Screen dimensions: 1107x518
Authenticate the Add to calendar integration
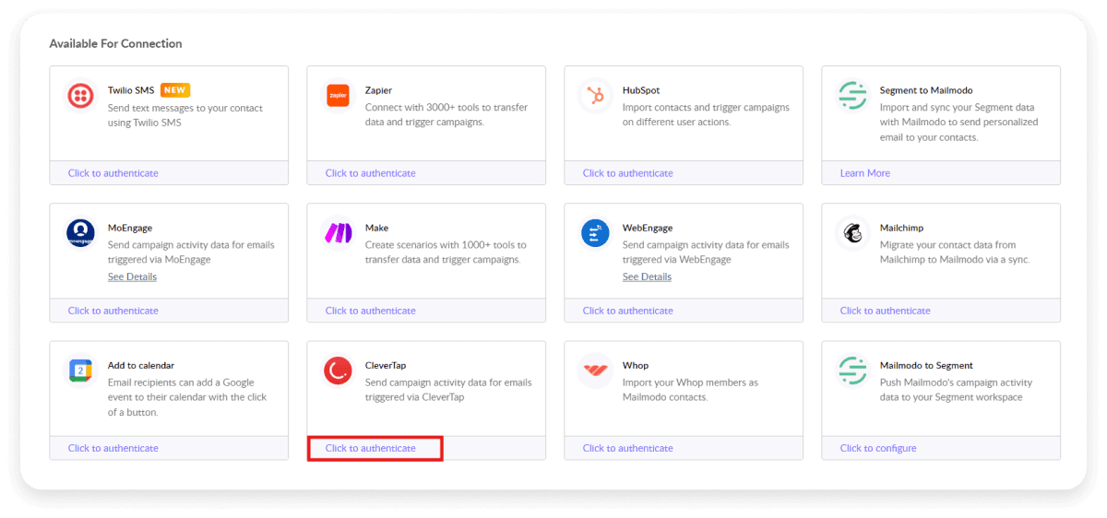(x=113, y=448)
